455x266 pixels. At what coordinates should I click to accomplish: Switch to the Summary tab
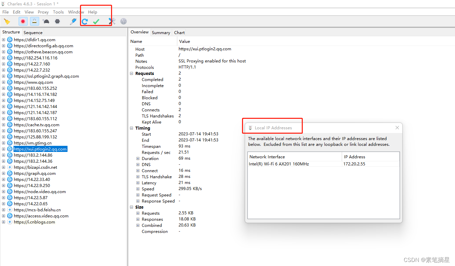[161, 33]
